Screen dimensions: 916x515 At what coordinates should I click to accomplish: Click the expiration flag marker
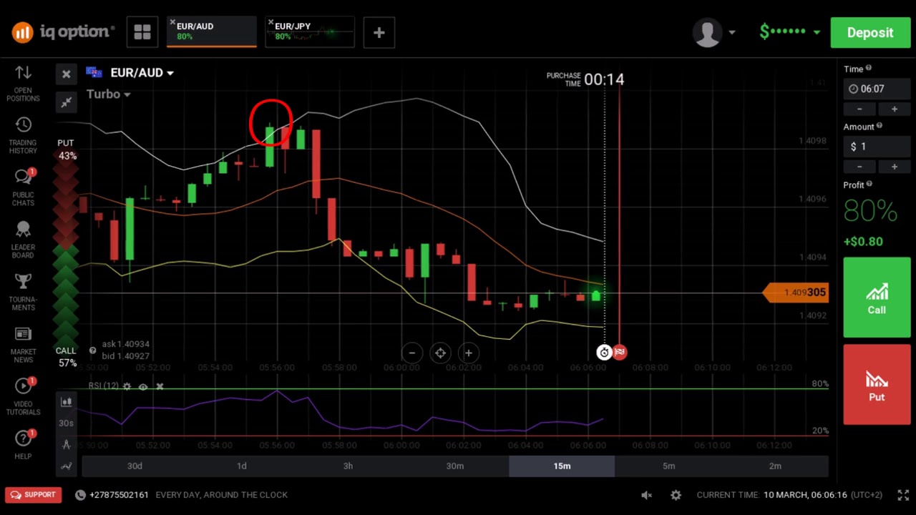pyautogui.click(x=620, y=352)
